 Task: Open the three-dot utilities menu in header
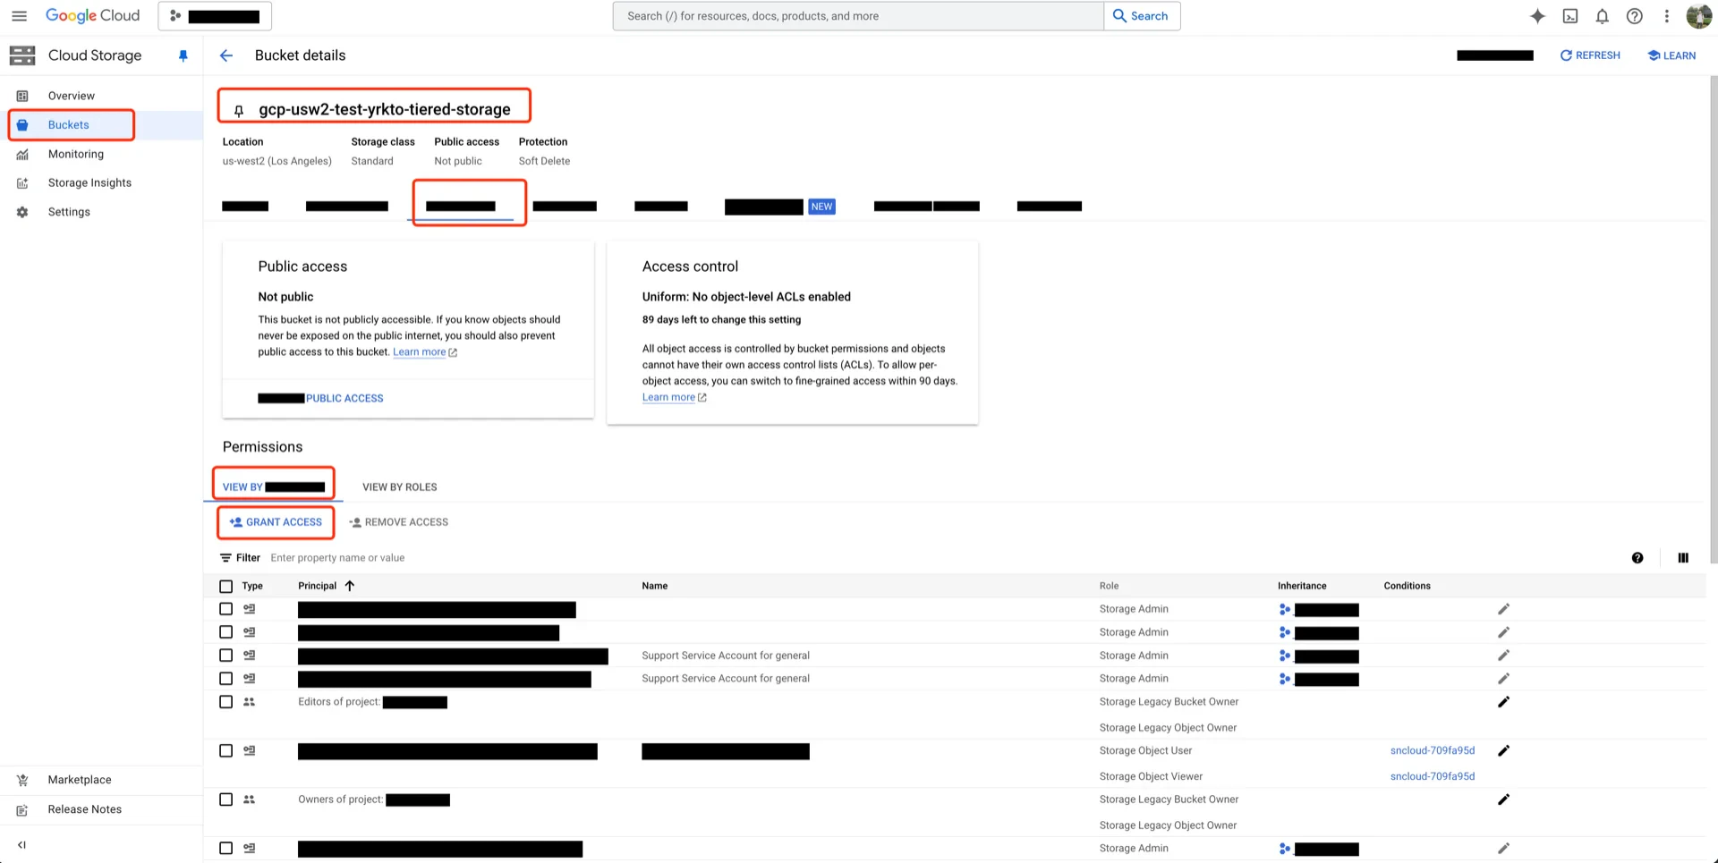1666,16
